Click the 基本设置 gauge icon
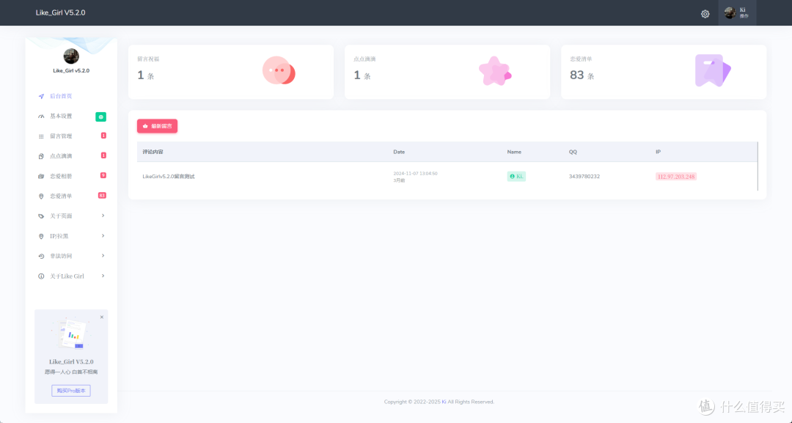 coord(41,117)
